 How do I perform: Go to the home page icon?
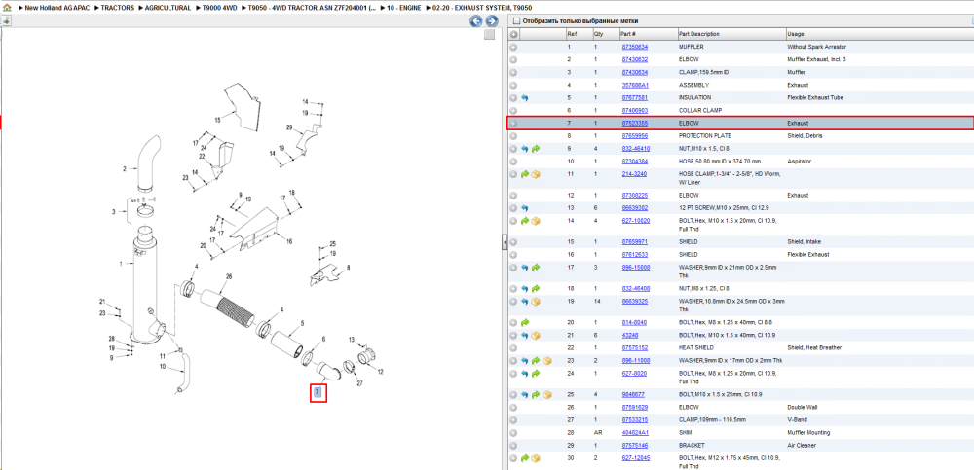coord(7,8)
